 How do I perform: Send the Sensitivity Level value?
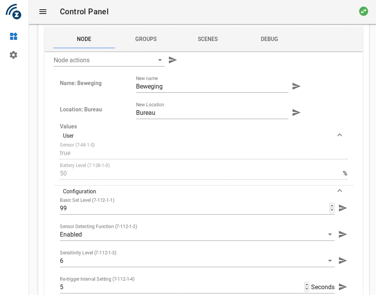click(x=343, y=261)
